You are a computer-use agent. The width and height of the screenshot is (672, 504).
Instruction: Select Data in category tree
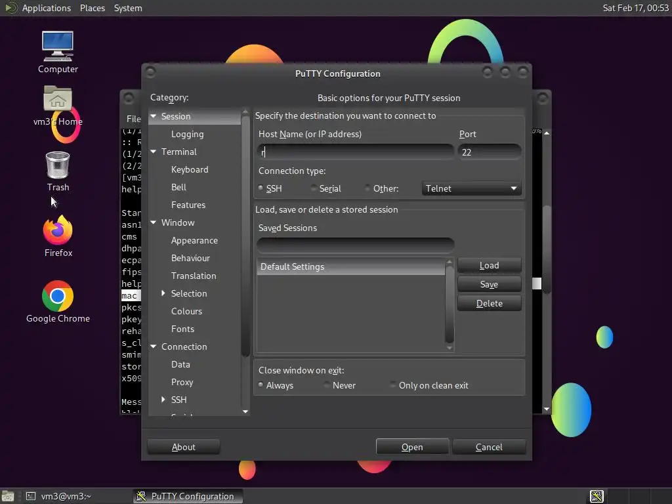(180, 364)
